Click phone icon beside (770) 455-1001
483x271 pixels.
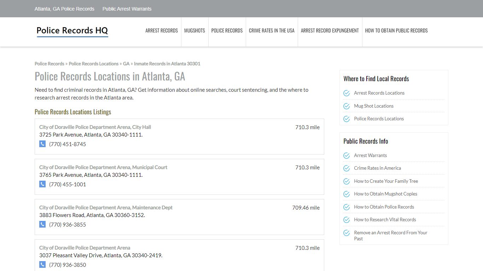(x=42, y=184)
